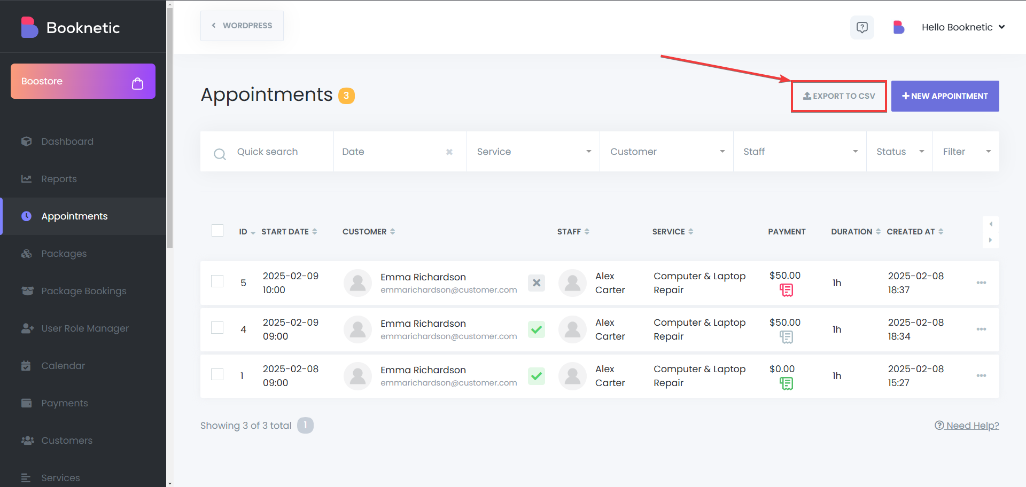Clear the Date filter with X icon
Image resolution: width=1026 pixels, height=487 pixels.
(x=449, y=152)
